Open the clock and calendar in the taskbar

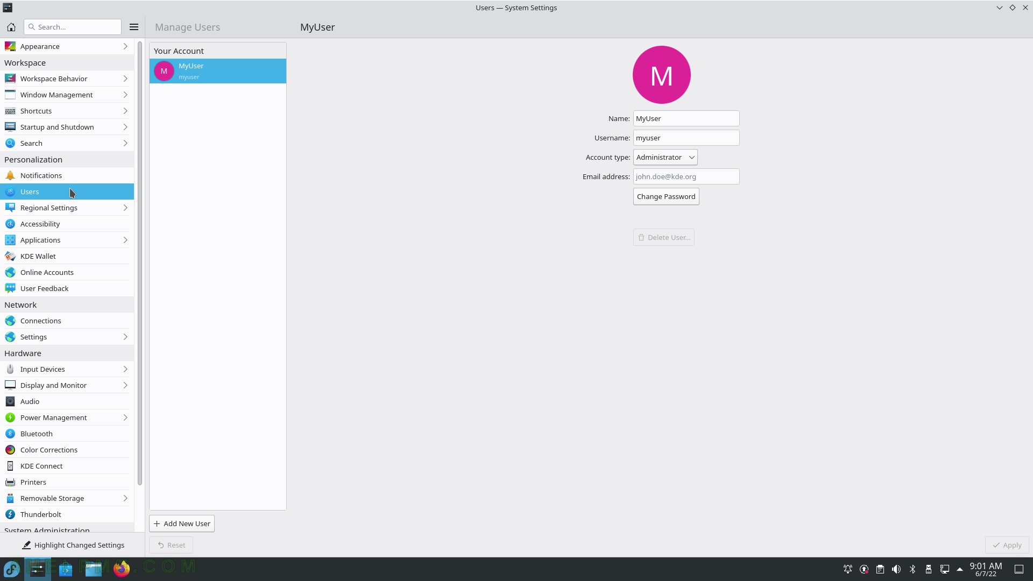point(986,569)
